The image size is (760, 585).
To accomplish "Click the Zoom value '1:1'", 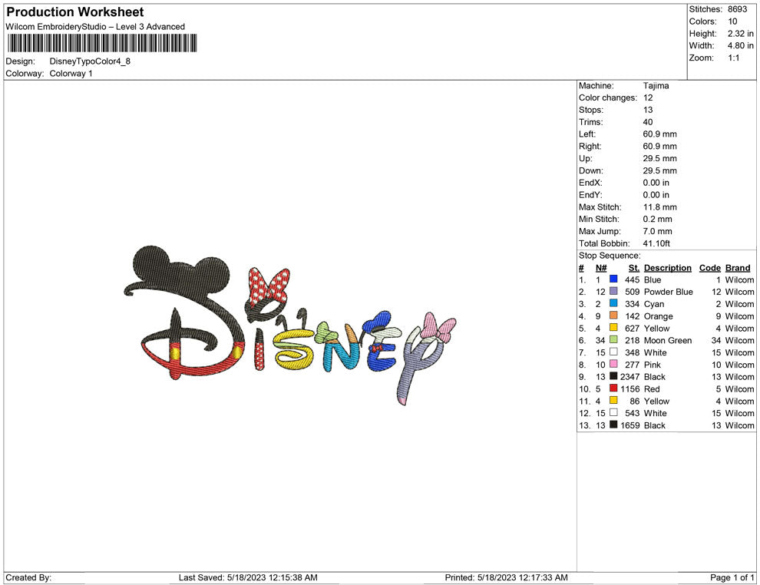I will click(733, 58).
